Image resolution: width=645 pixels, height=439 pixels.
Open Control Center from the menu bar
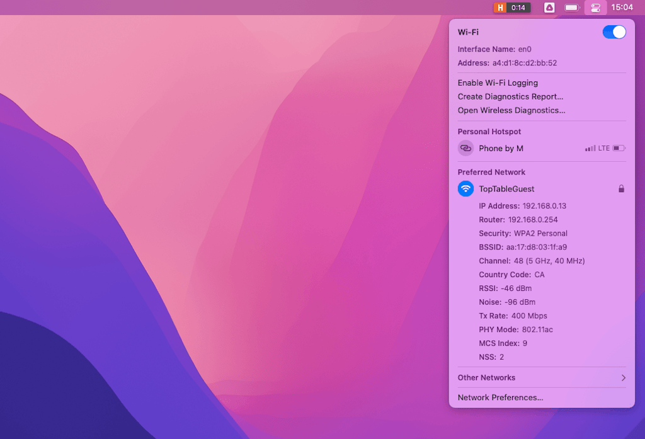[595, 8]
